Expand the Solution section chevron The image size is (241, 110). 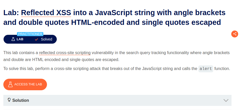point(226,100)
